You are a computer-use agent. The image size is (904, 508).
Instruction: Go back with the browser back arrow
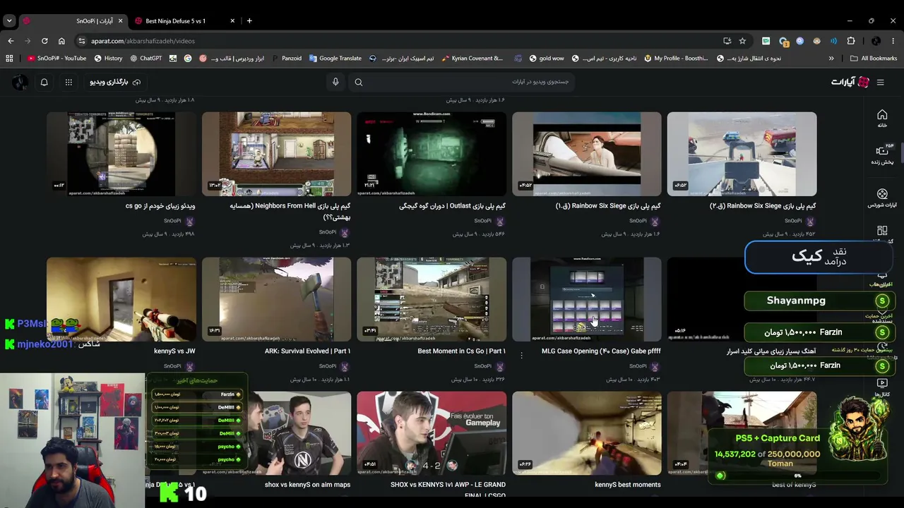click(x=11, y=41)
